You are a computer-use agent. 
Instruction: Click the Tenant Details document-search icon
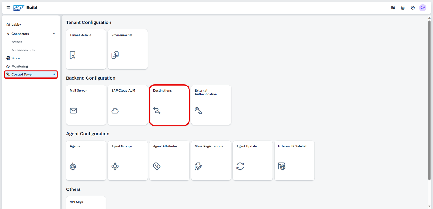pos(72,55)
